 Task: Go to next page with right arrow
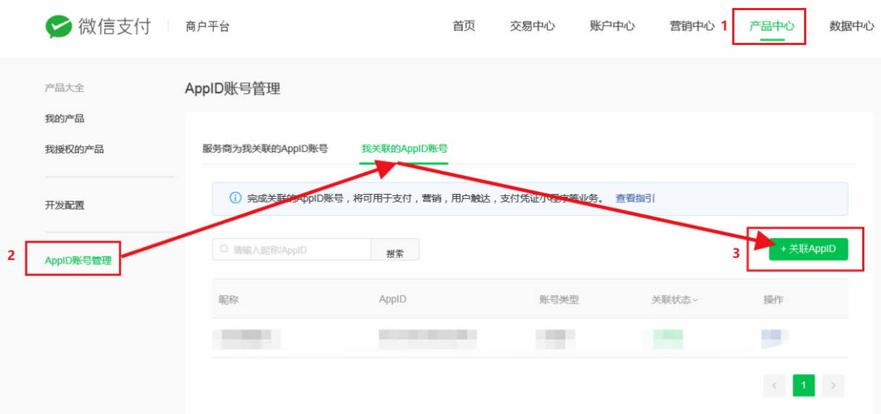834,385
